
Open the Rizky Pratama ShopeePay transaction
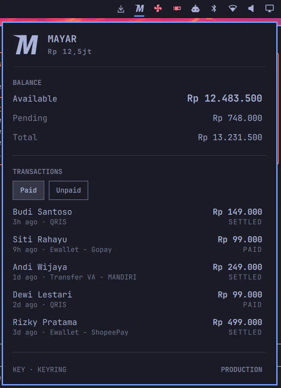(x=137, y=327)
